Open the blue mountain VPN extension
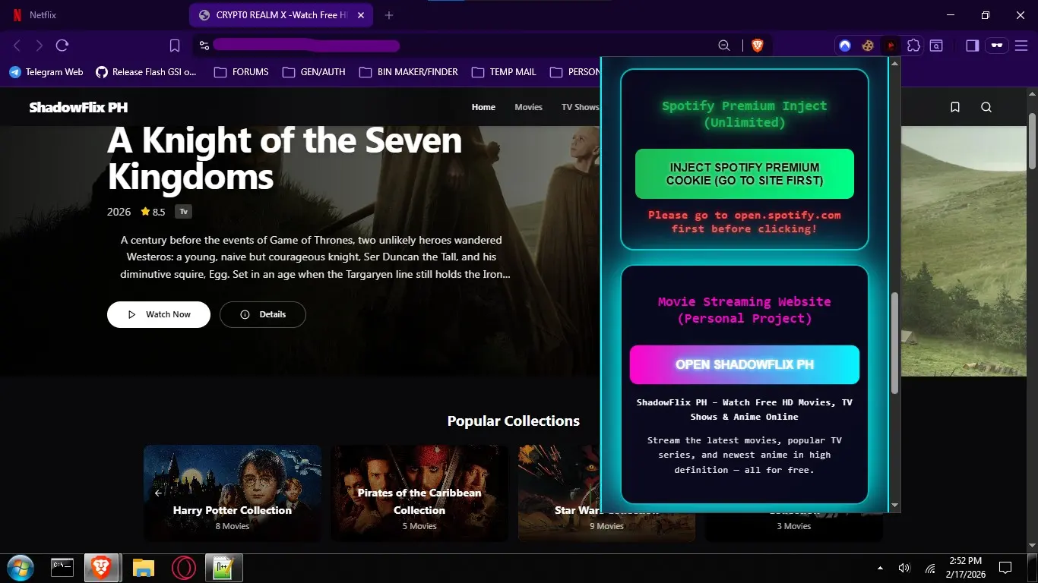 (x=845, y=46)
